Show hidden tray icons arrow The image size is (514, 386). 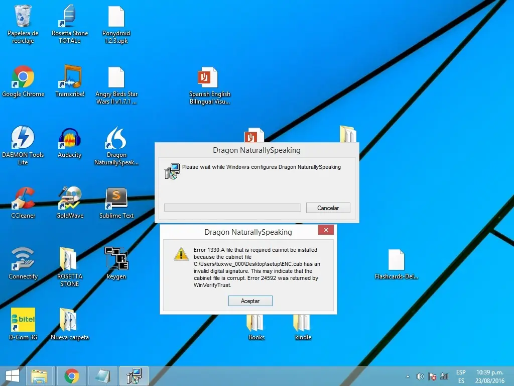408,376
